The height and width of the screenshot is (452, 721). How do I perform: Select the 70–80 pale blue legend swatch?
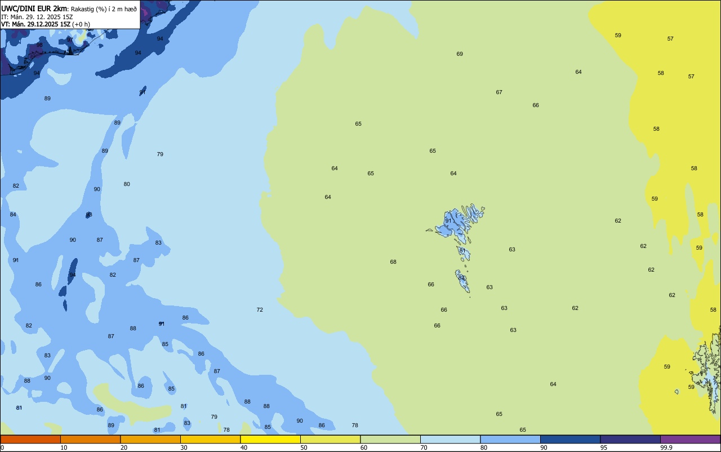[450, 439]
